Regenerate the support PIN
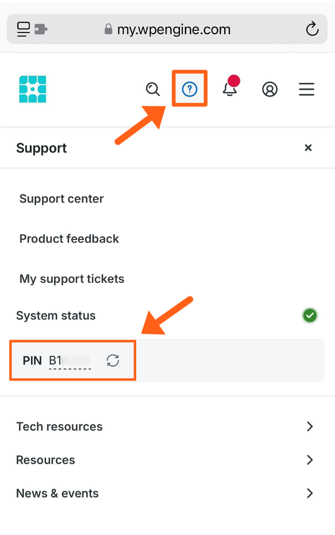The height and width of the screenshot is (535, 335). [113, 360]
